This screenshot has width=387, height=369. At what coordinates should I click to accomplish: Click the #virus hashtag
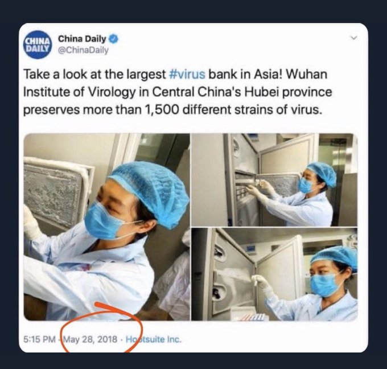pos(188,74)
